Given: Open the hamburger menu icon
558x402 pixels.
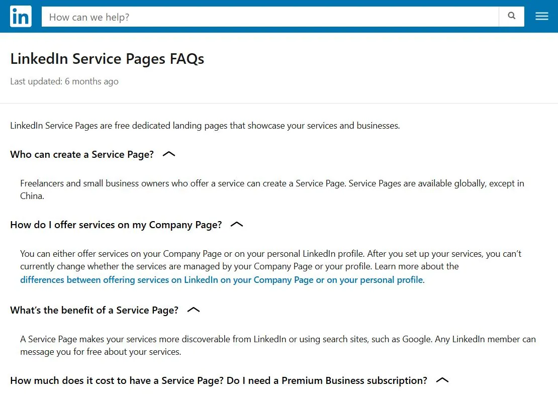Looking at the screenshot, I should coord(541,17).
